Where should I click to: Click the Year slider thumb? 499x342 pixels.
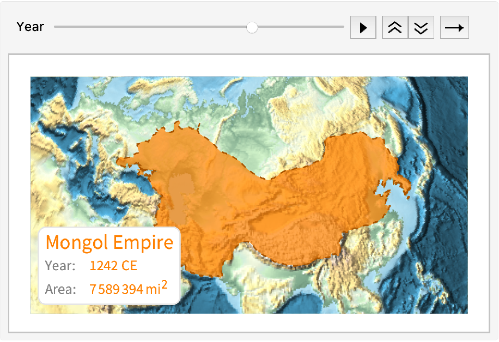click(x=252, y=27)
